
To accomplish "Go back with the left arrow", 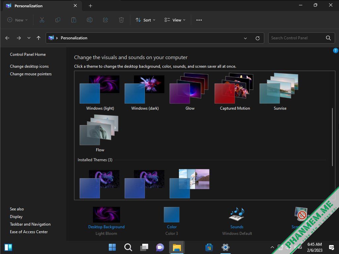I will [x=7, y=38].
